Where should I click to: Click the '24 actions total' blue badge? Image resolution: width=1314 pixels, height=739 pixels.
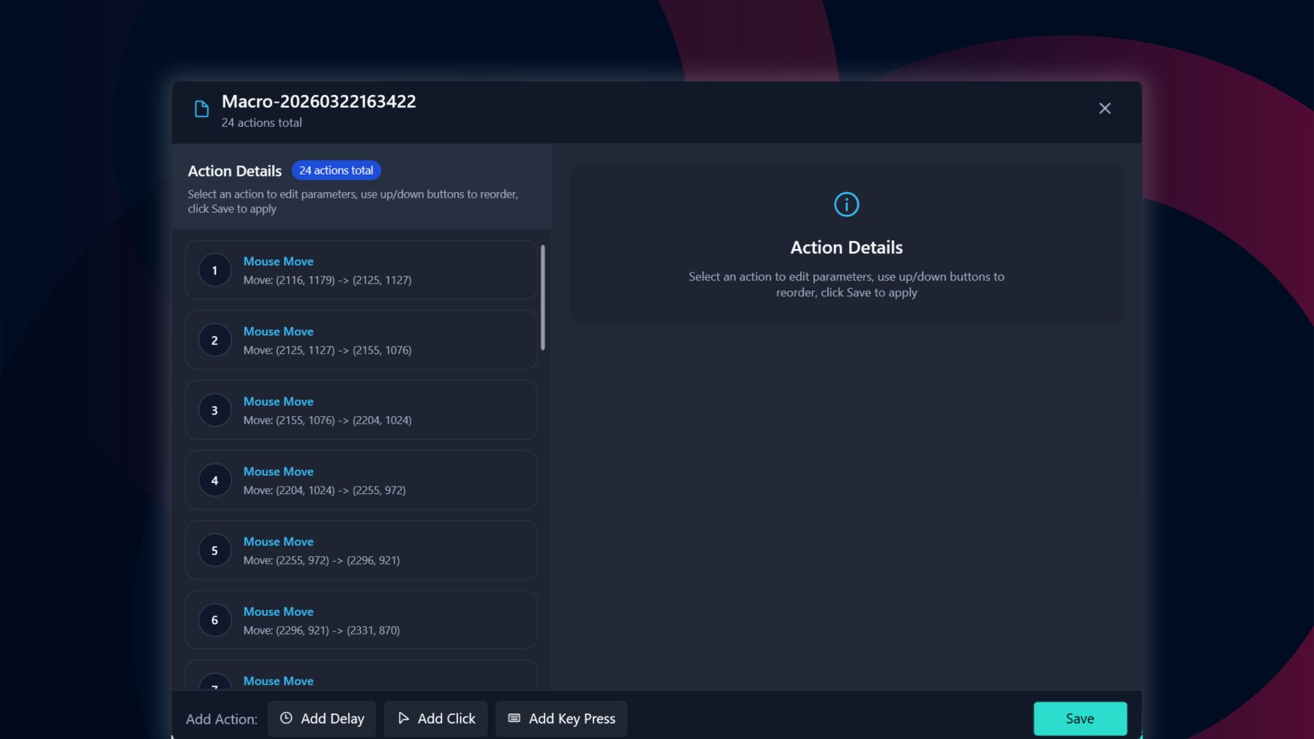point(336,170)
